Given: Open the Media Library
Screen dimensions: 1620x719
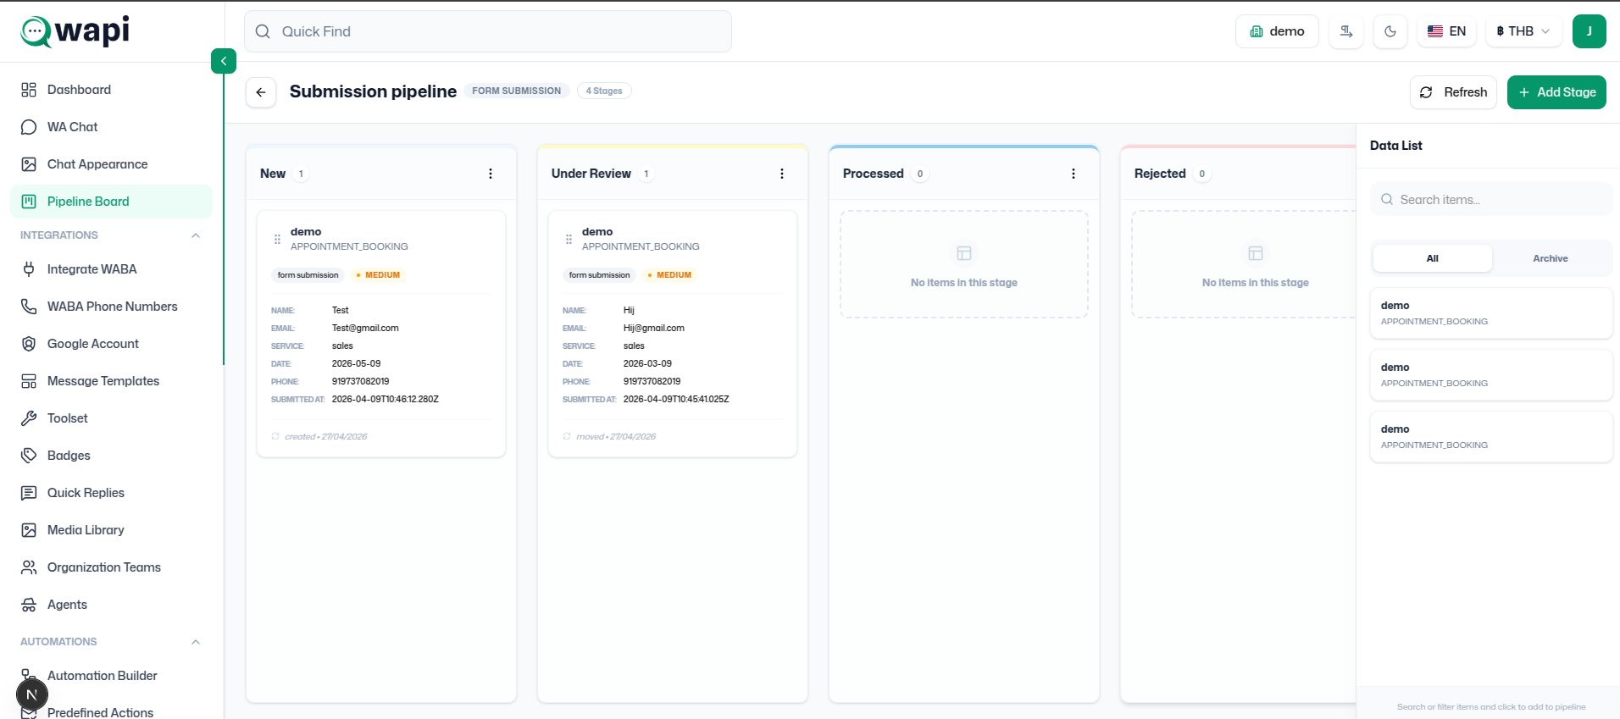Looking at the screenshot, I should [x=112, y=530].
